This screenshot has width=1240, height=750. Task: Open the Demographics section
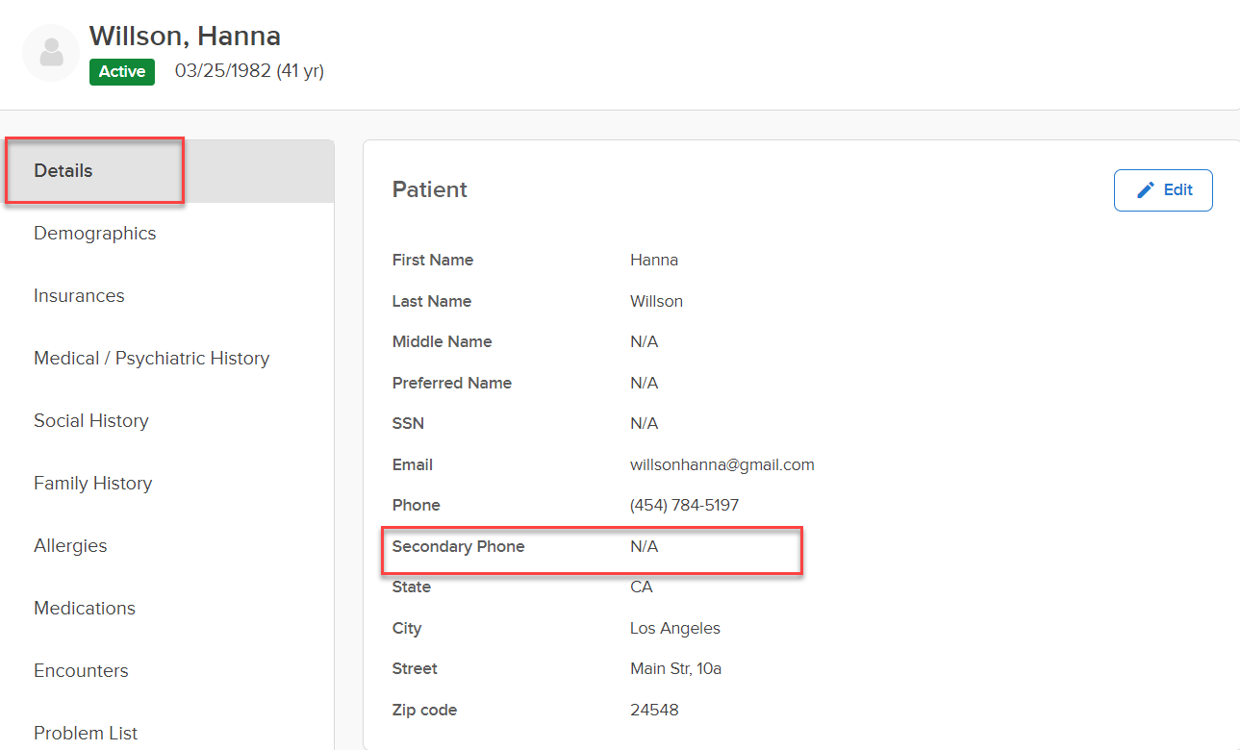tap(94, 234)
